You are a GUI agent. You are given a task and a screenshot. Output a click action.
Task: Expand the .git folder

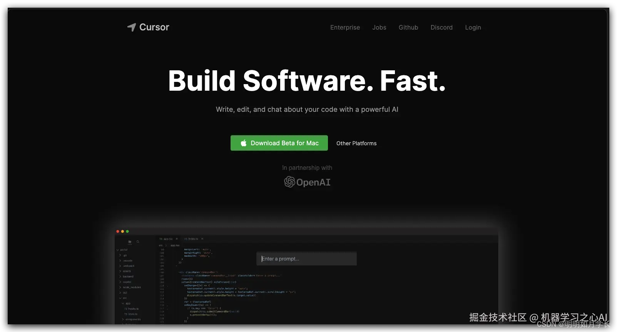point(124,255)
